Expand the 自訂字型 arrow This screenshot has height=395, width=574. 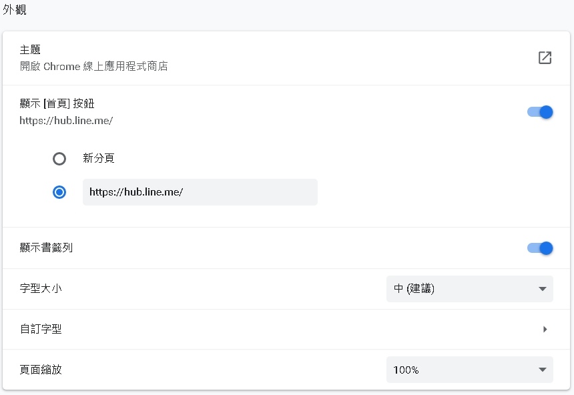point(545,329)
